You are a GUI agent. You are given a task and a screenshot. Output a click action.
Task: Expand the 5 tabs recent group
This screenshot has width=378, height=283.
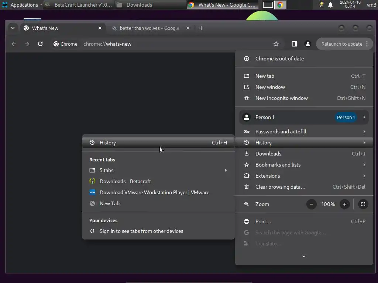click(x=158, y=170)
